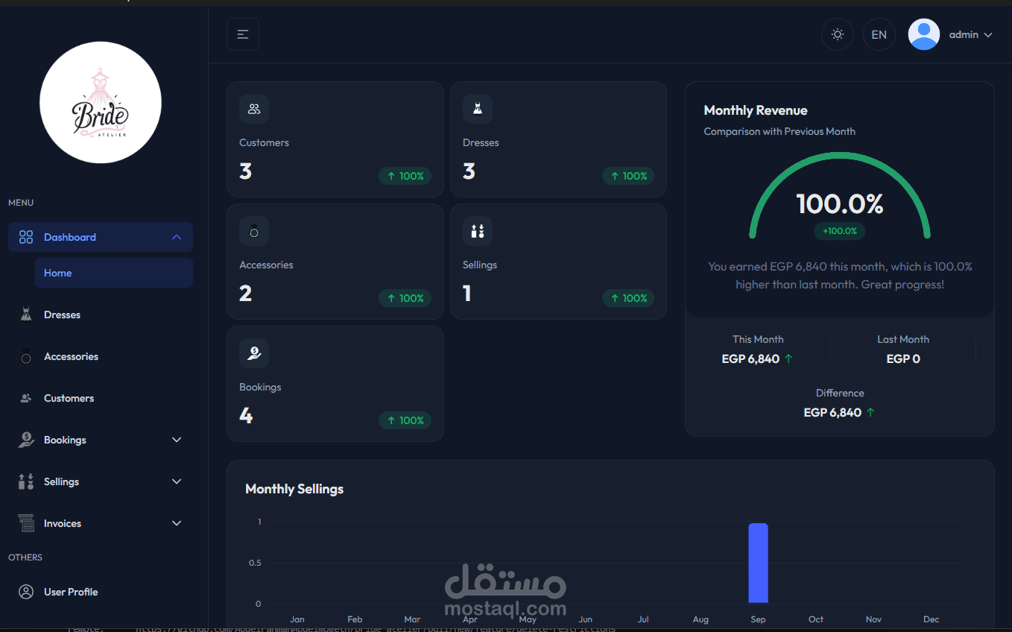Click the Sep label on chart axis
1012x632 pixels.
[759, 619]
